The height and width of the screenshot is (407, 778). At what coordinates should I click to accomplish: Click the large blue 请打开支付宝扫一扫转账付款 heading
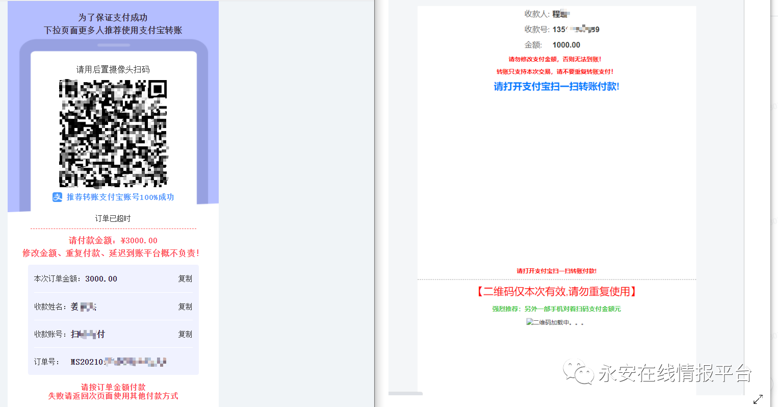pos(556,87)
